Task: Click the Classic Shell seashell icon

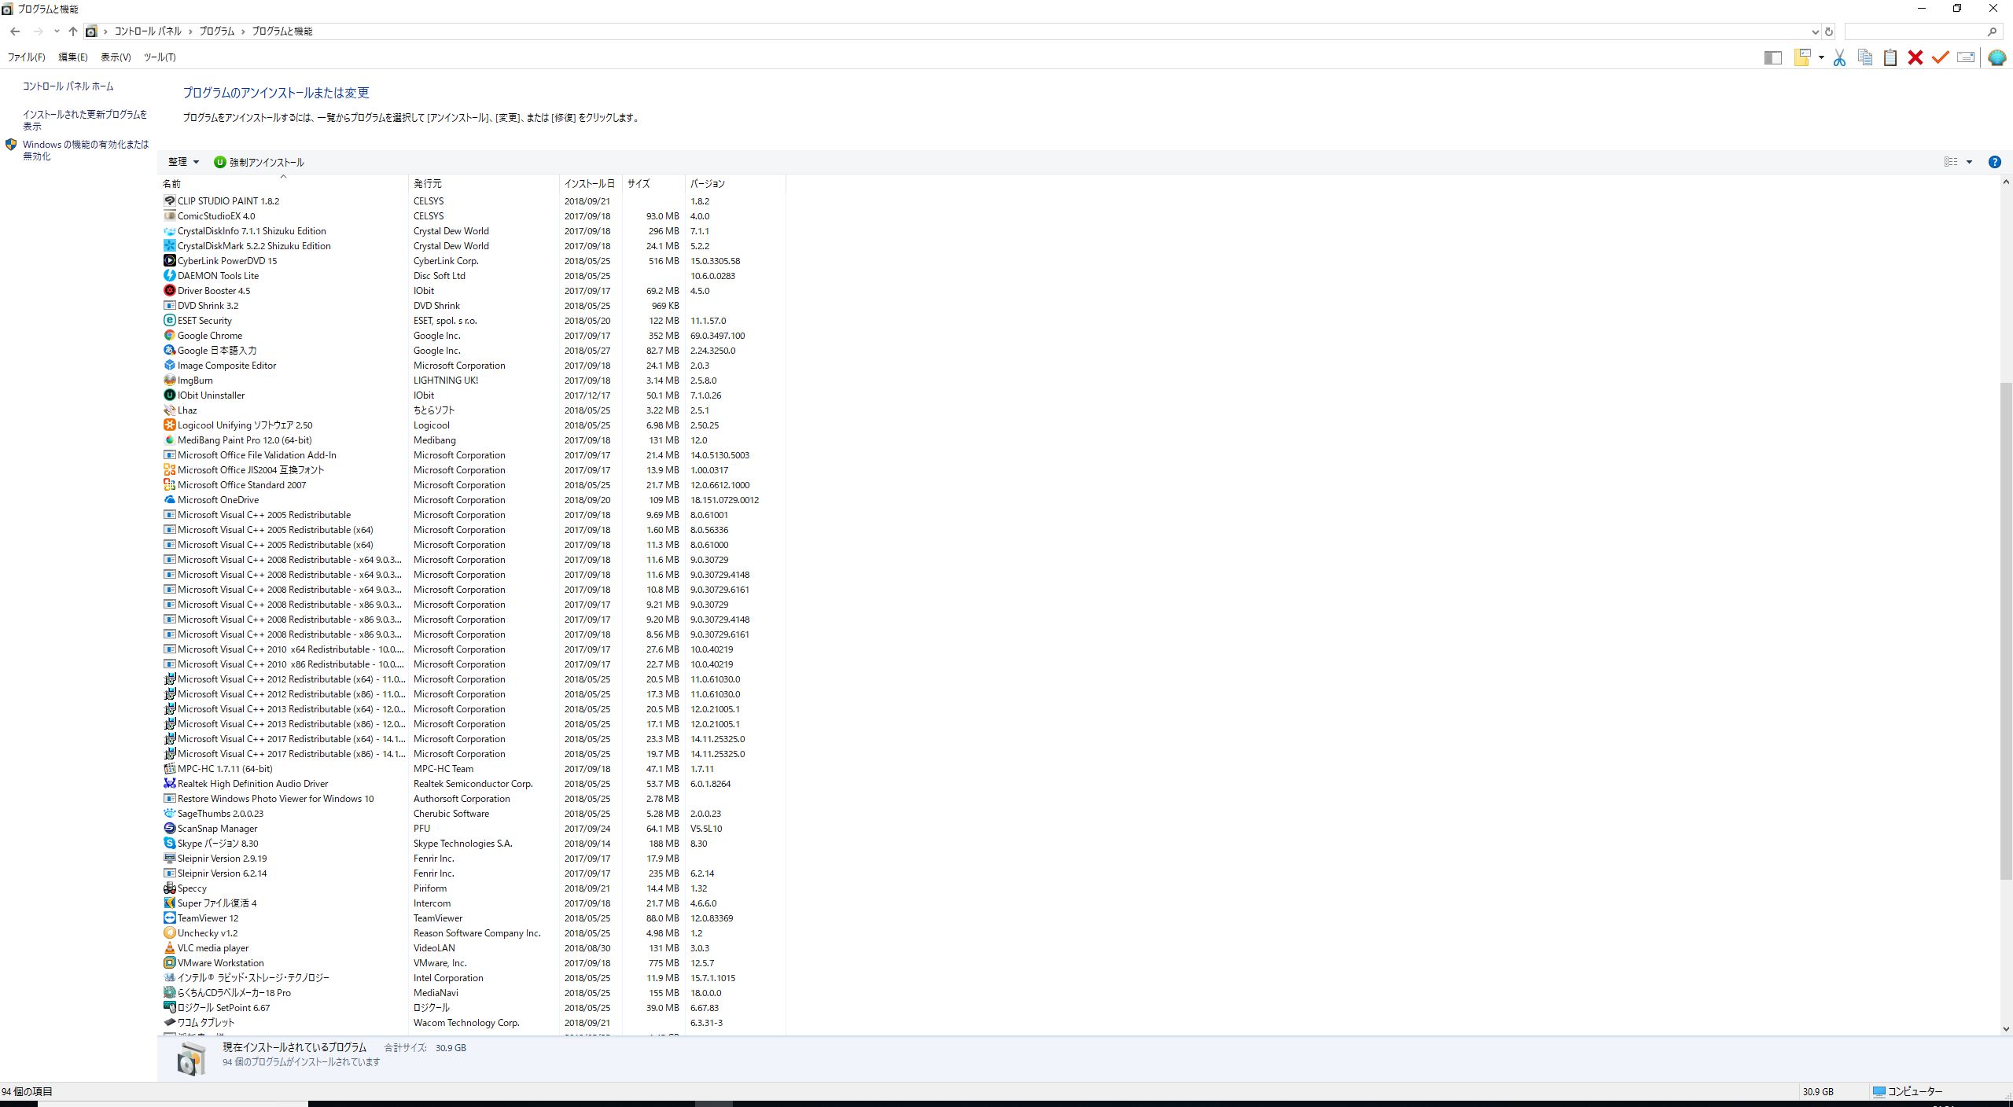Action: tap(1996, 57)
